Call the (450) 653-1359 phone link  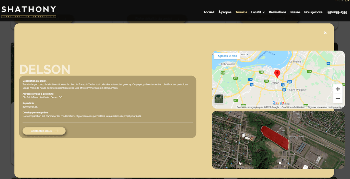pos(337,12)
